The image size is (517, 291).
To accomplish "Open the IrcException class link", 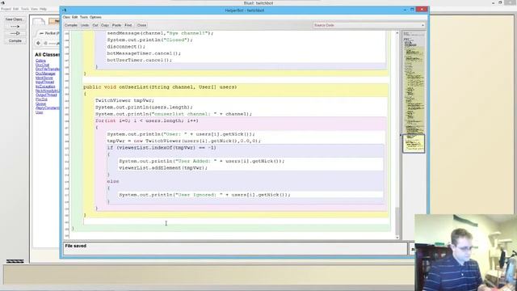I will click(x=45, y=86).
